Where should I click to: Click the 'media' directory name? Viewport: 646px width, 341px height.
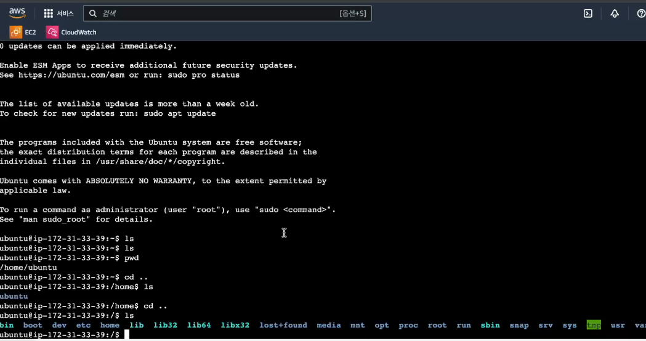coord(329,325)
